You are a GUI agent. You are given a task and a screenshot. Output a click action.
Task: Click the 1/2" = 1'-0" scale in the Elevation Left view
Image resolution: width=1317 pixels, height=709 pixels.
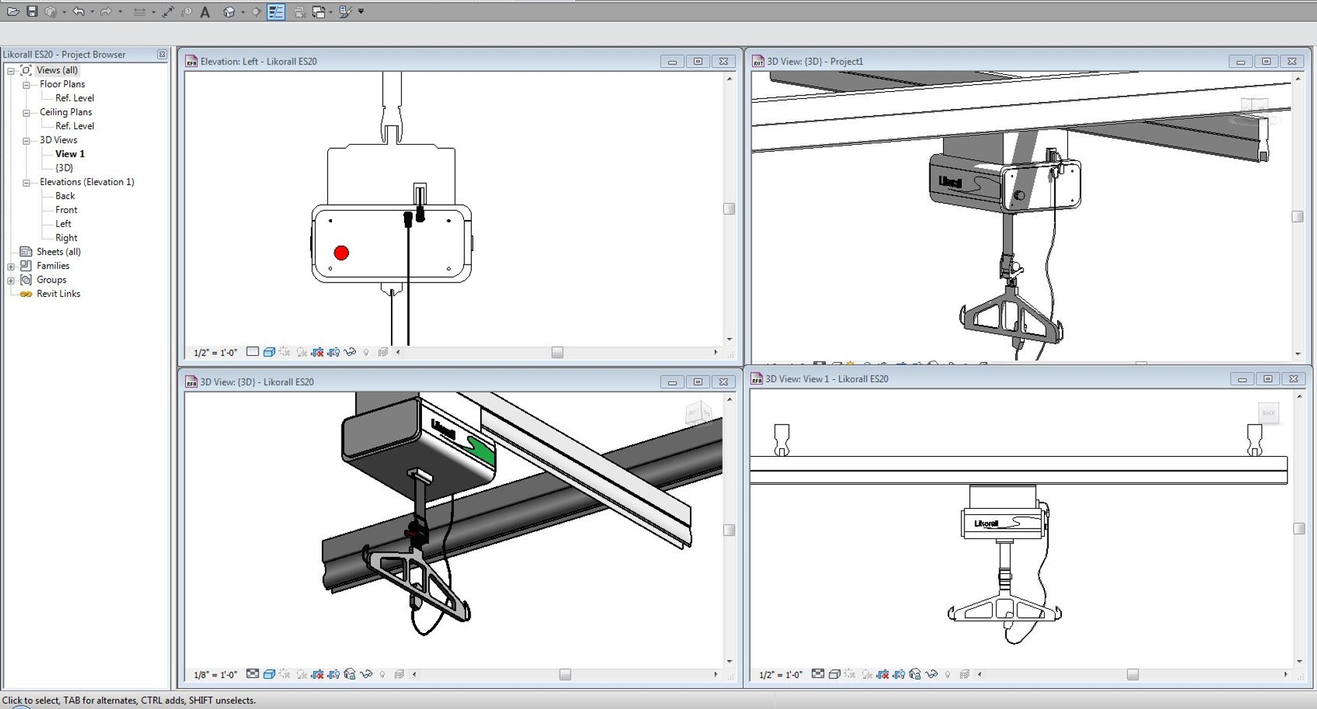click(x=215, y=352)
